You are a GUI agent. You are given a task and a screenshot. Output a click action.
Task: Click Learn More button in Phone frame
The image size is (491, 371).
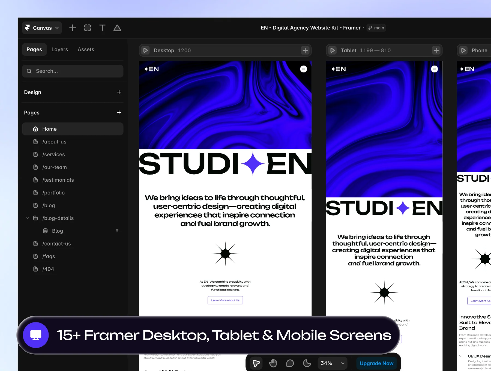[x=479, y=301]
